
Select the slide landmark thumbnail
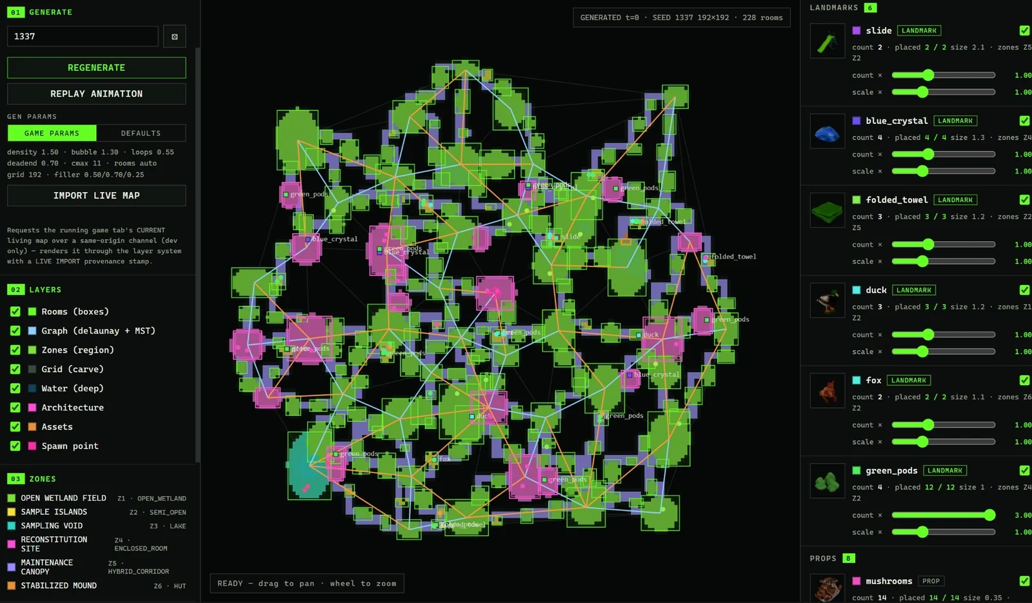(x=828, y=41)
